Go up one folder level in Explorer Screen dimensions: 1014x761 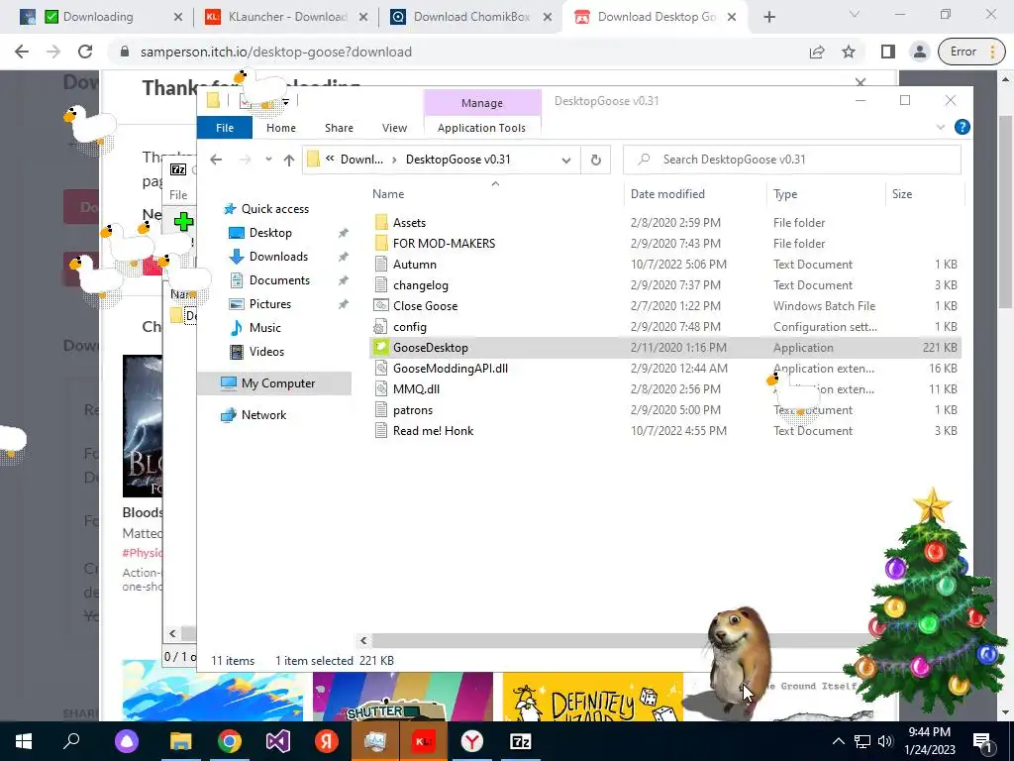click(x=288, y=160)
